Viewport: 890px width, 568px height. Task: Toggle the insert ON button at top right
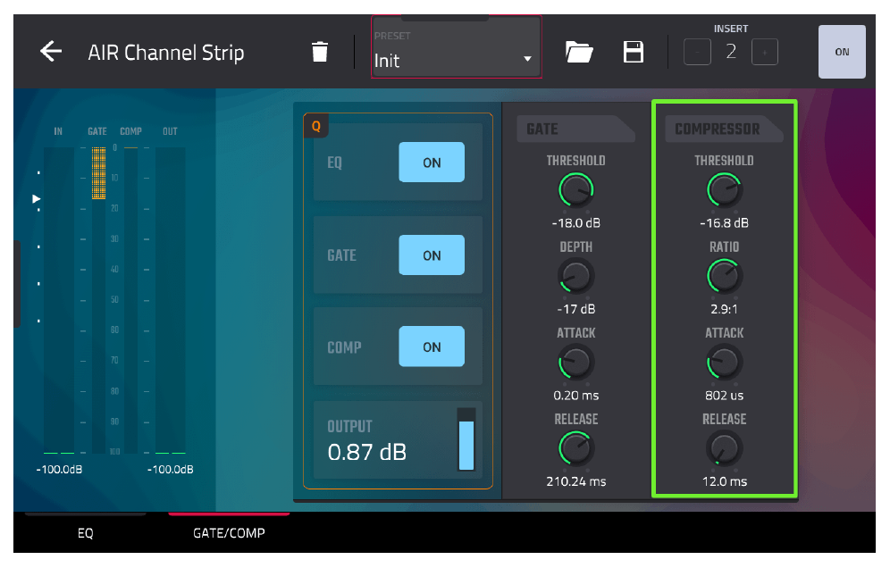coord(841,52)
